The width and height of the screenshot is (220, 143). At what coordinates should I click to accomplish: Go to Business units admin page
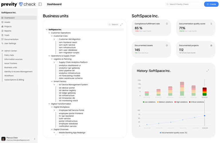(11, 67)
